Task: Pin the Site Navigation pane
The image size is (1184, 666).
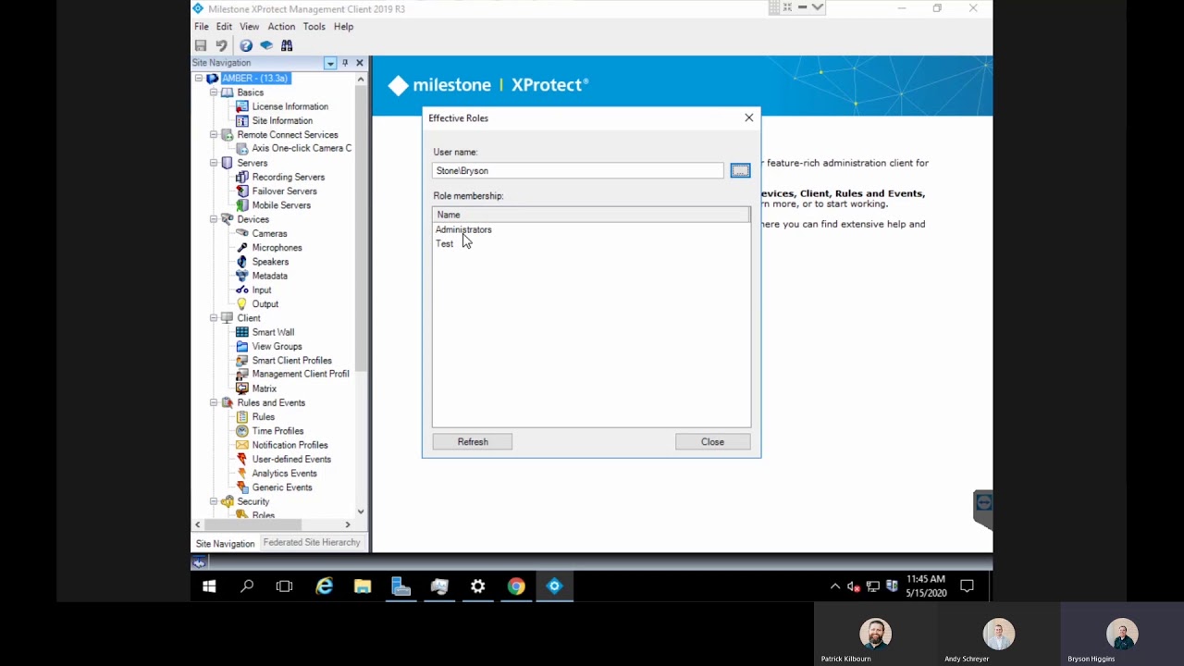Action: [345, 63]
